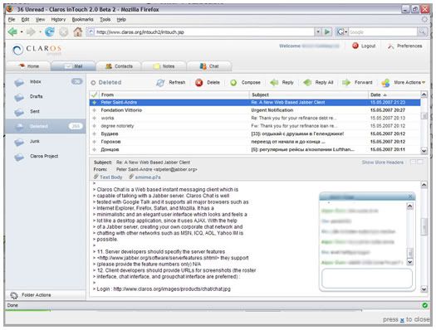
Task: Toggle selection marker on degree notoriety row
Action: (95, 126)
